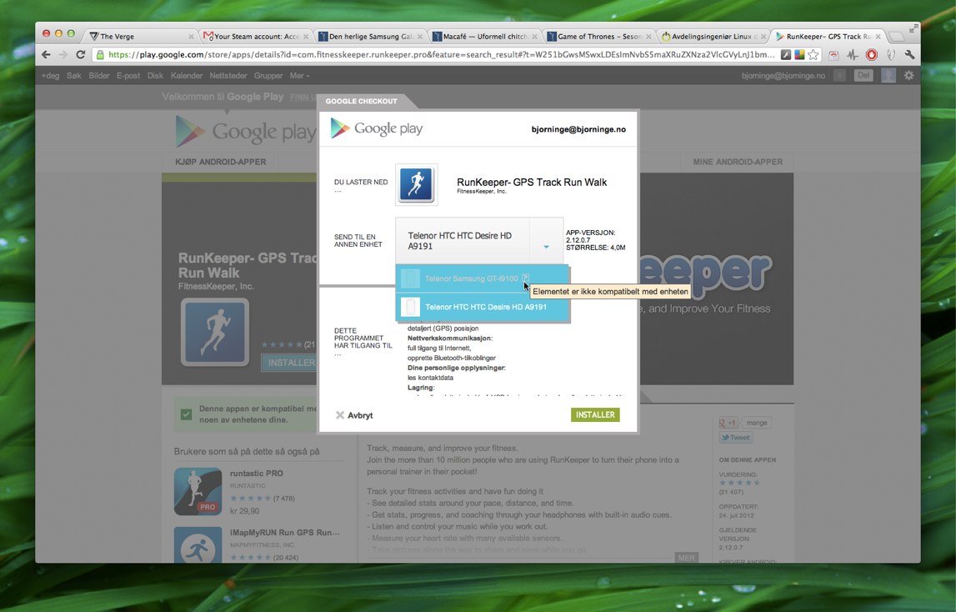Switch to Game of Thrones tab
956x612 pixels.
tap(599, 37)
